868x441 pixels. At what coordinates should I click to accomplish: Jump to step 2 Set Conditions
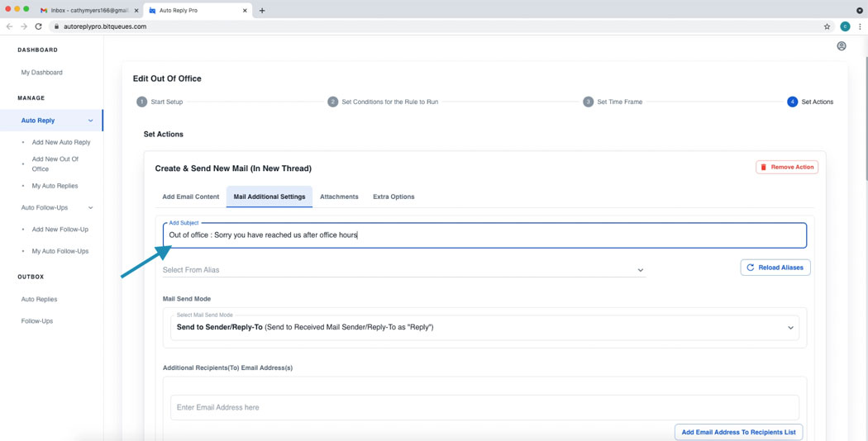(332, 102)
